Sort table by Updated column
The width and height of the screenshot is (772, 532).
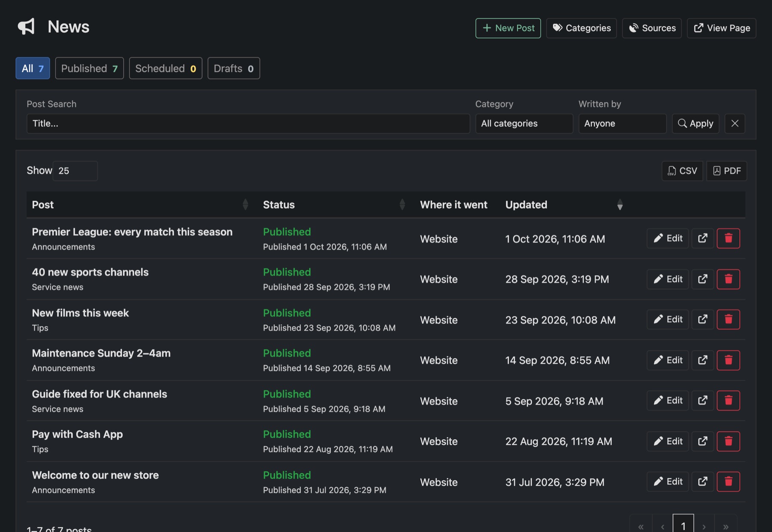pos(564,205)
